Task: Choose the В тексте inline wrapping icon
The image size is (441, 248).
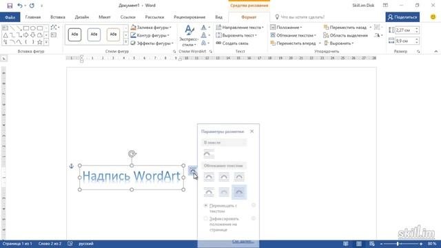Action: pos(209,154)
